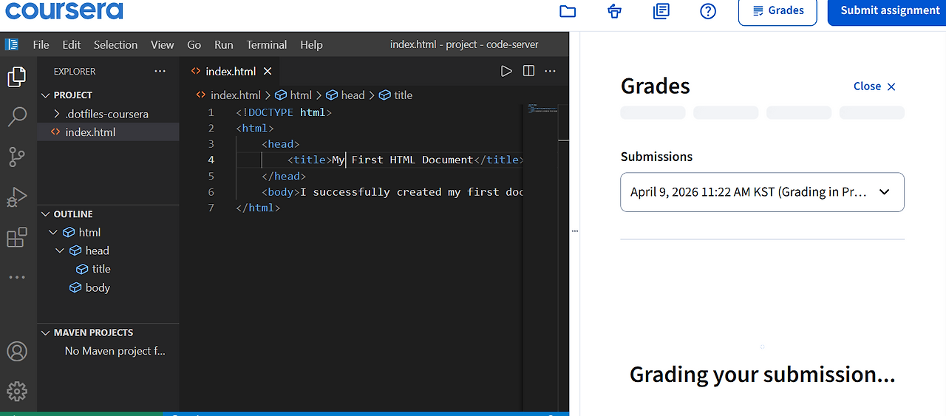946x416 pixels.
Task: Open the Run menu
Action: (224, 44)
